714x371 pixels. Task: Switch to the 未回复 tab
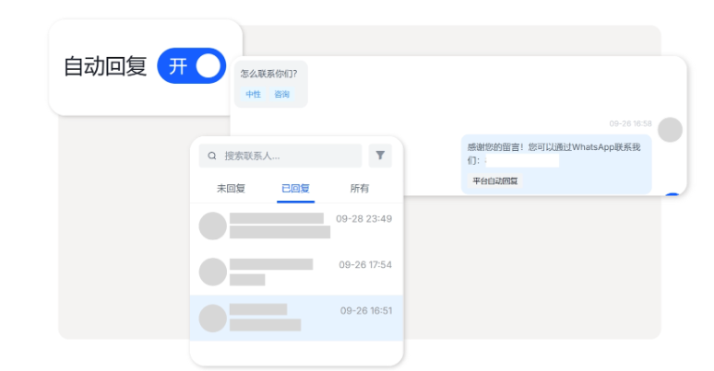click(231, 189)
